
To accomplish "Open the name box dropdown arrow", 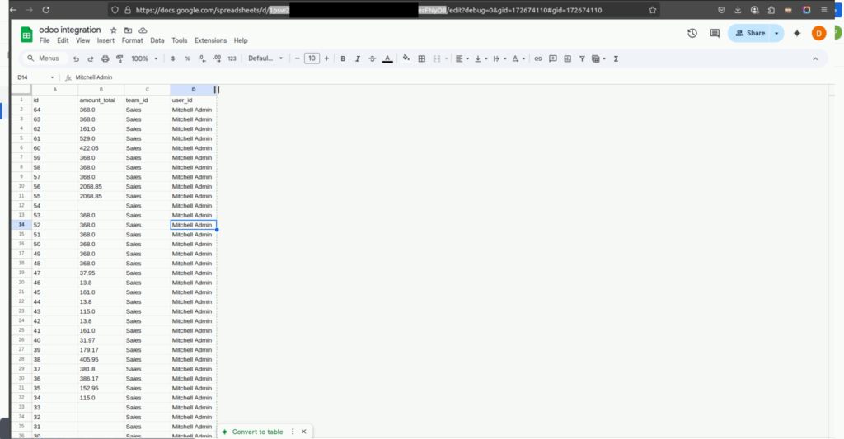I will tap(52, 77).
